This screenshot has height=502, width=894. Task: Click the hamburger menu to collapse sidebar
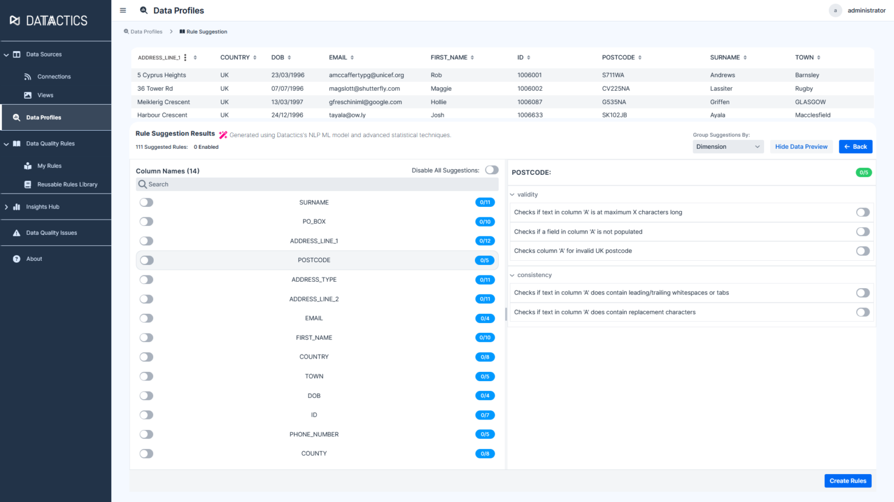point(123,10)
